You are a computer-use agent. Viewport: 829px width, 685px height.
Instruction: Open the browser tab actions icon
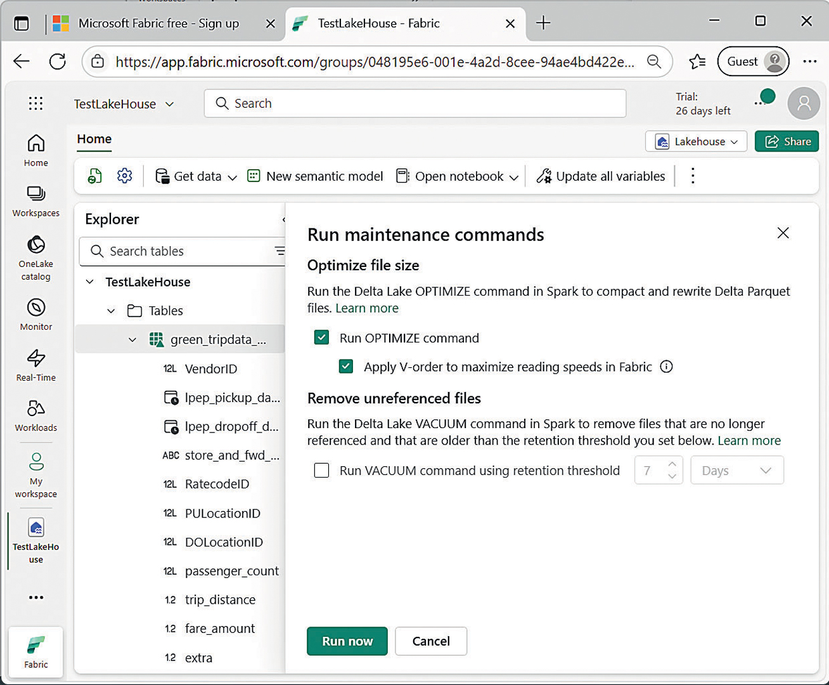[22, 23]
